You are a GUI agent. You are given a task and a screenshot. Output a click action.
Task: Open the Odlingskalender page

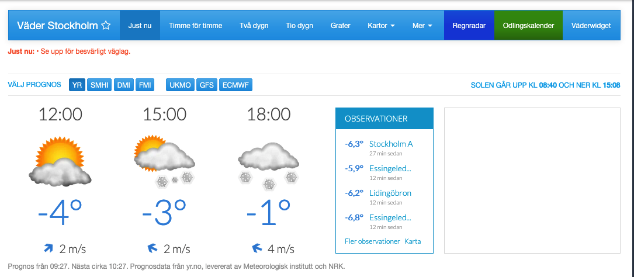(528, 26)
